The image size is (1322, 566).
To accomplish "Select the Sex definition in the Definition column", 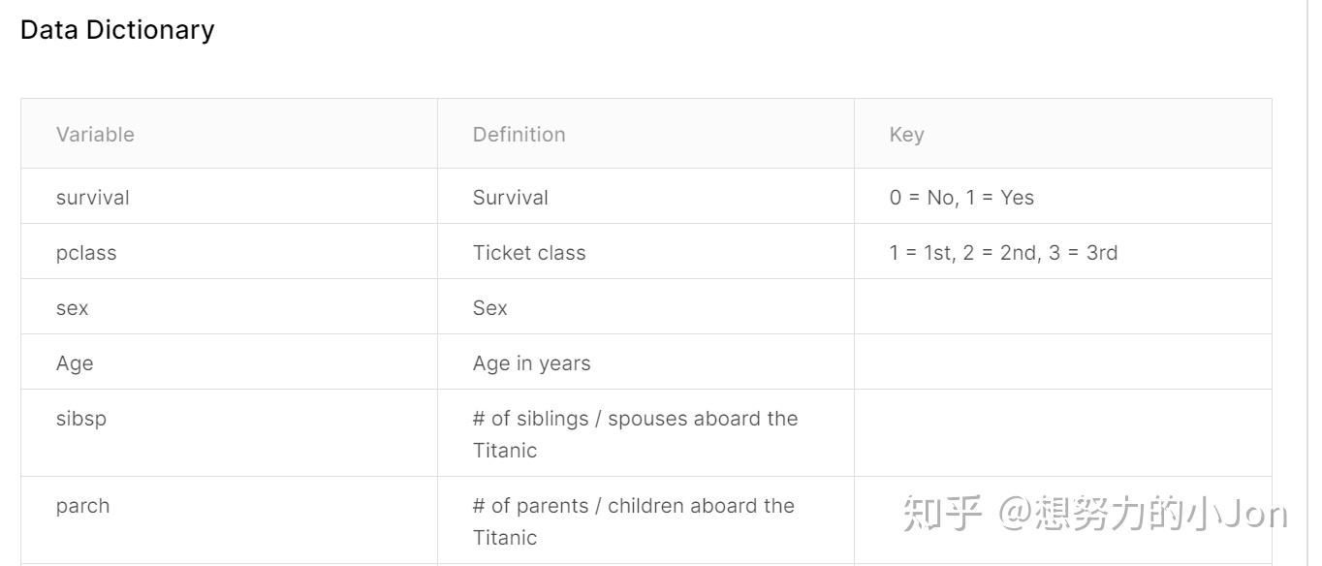I will [x=489, y=308].
